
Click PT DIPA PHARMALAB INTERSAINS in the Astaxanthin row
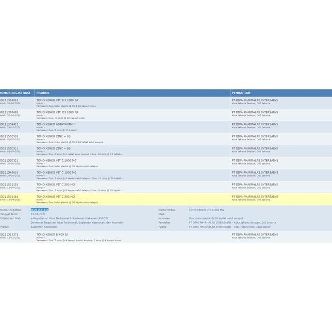point(255,124)
